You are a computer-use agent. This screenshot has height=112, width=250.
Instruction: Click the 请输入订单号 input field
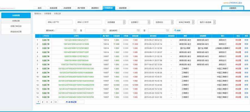coord(89,22)
